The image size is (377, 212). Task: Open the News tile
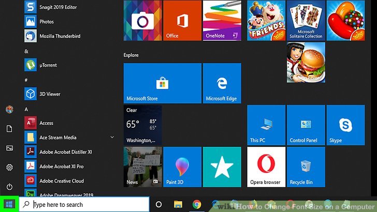(142, 167)
